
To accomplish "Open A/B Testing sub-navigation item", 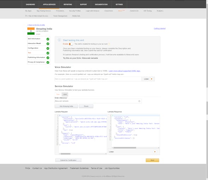I will tap(147, 11).
